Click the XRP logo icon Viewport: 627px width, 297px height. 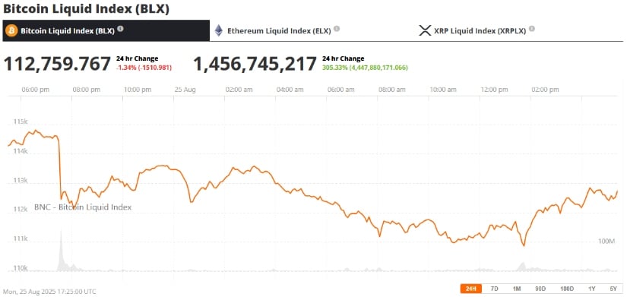[x=425, y=30]
